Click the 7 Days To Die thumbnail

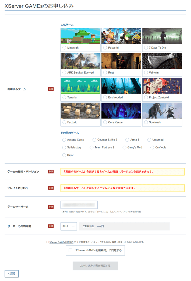coord(162,36)
